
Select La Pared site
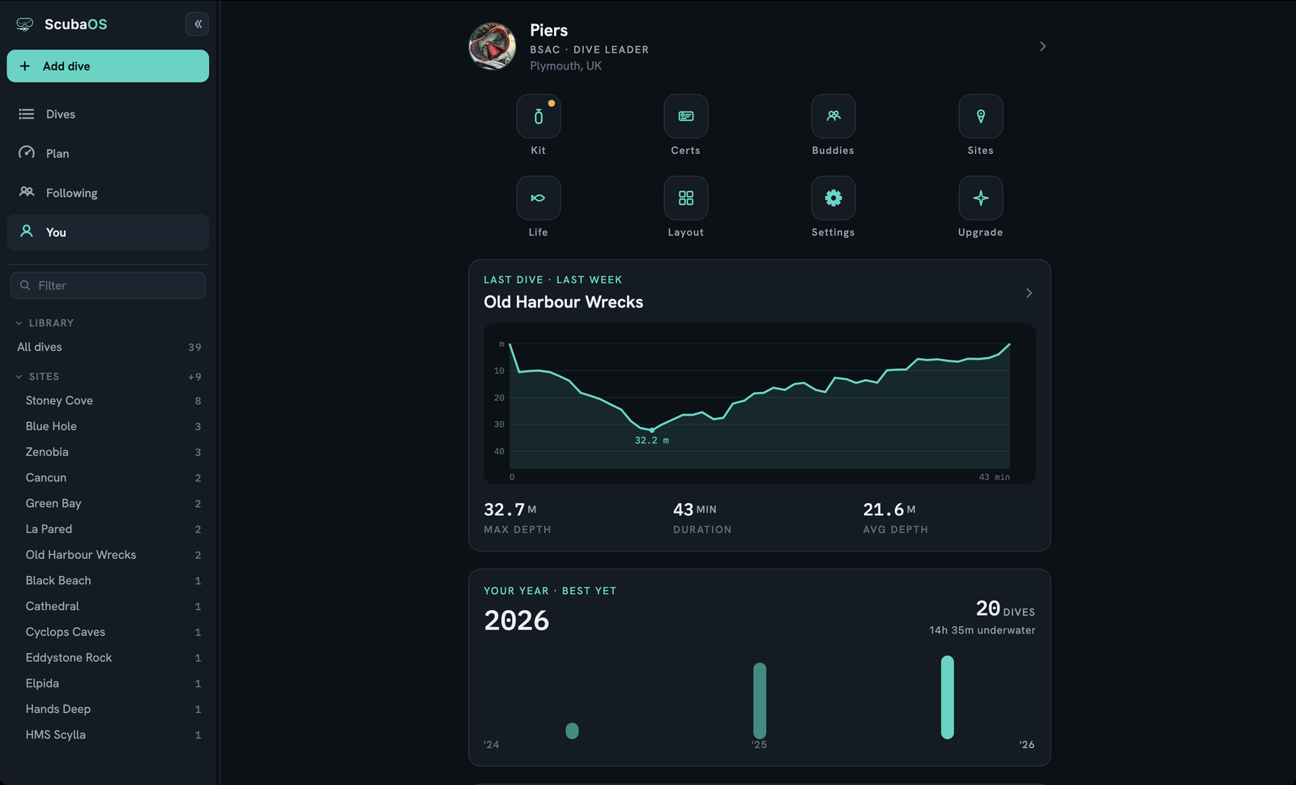pyautogui.click(x=108, y=529)
